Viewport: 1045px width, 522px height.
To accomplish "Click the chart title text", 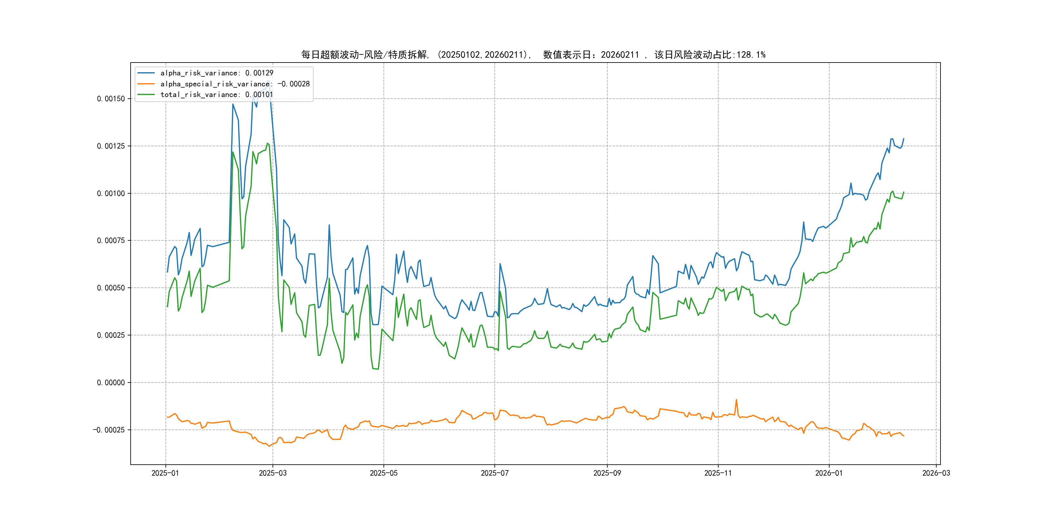I will tap(533, 55).
